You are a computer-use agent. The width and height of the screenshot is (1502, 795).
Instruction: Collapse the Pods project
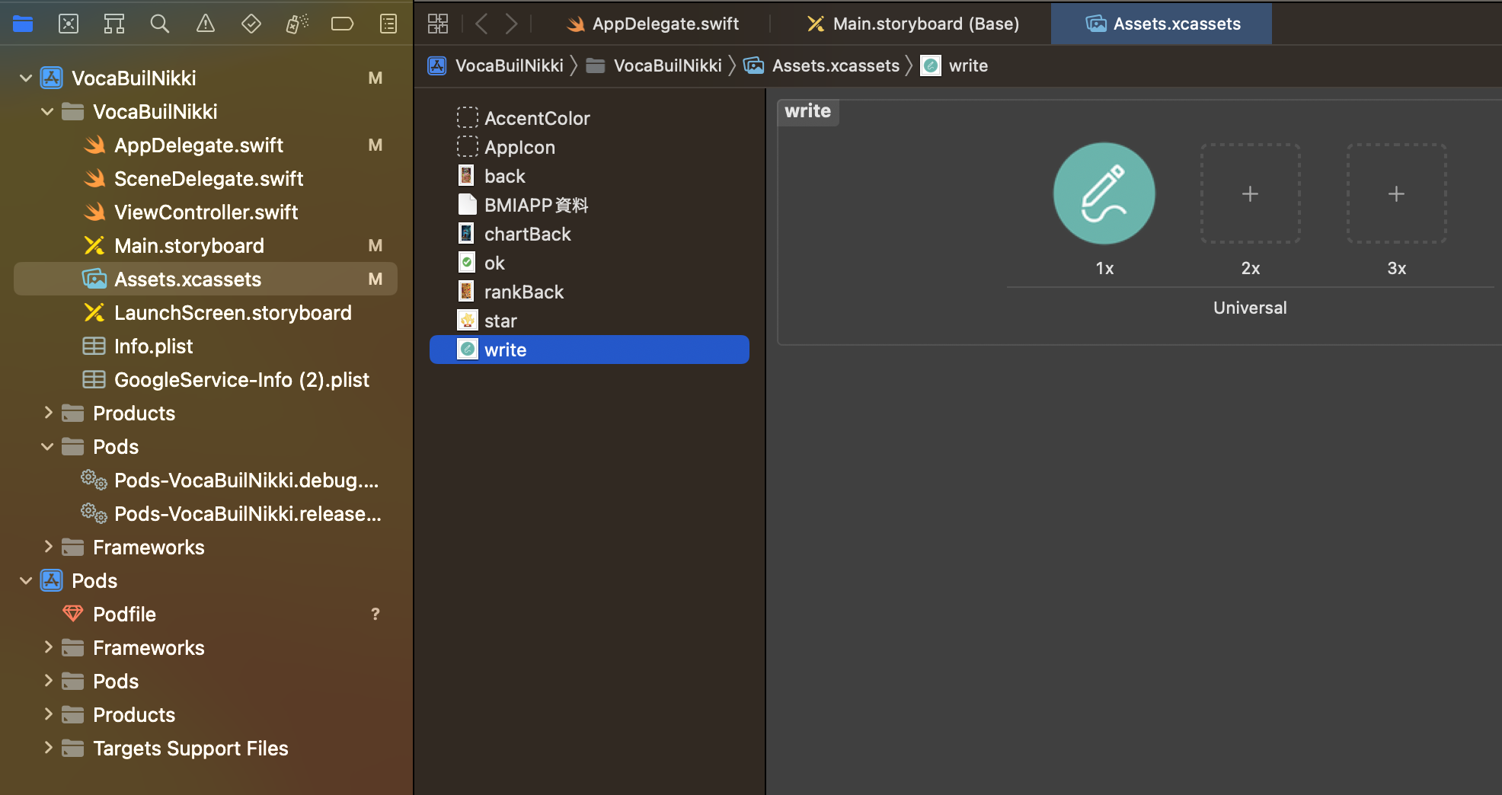click(26, 581)
